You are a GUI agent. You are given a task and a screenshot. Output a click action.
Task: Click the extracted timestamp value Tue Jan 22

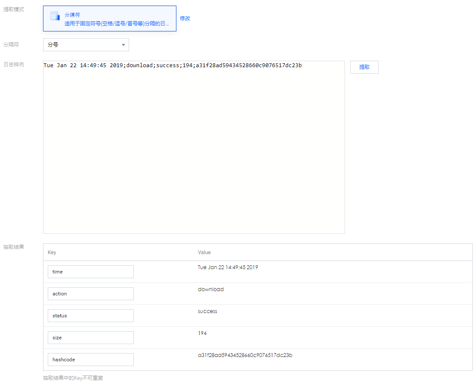tap(228, 267)
